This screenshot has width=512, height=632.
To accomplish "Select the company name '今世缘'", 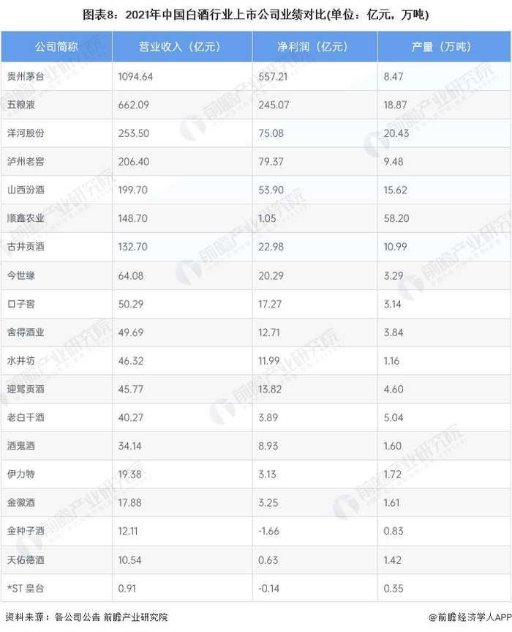I will 21,275.
